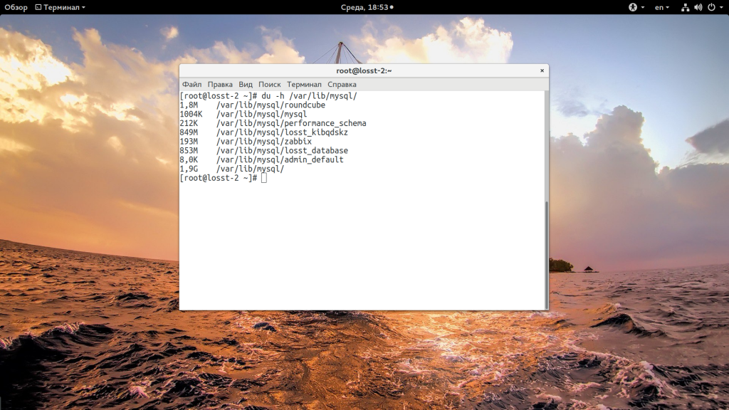This screenshot has width=729, height=410.
Task: Expand the Терминал application menu arrow
Action: click(x=83, y=7)
